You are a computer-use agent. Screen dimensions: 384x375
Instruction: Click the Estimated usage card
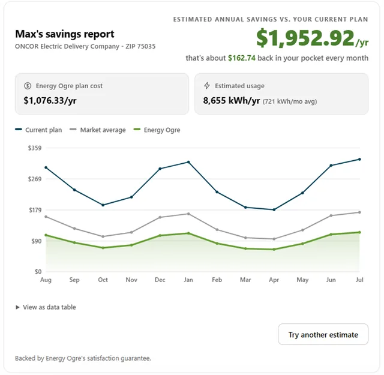[x=281, y=94]
